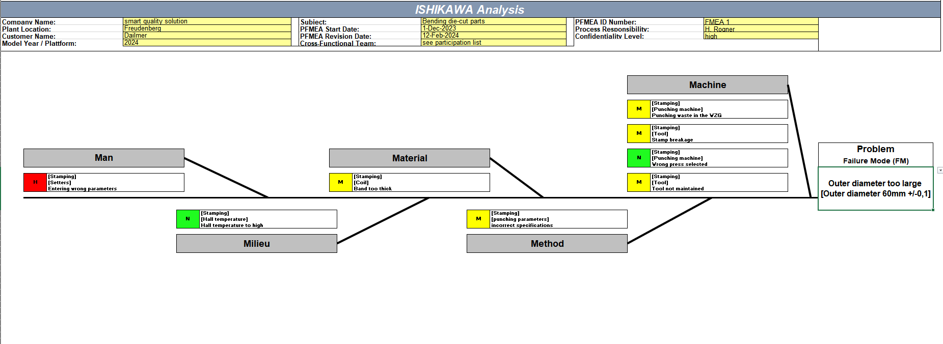Click the Man category header
The width and height of the screenshot is (943, 344).
(104, 158)
